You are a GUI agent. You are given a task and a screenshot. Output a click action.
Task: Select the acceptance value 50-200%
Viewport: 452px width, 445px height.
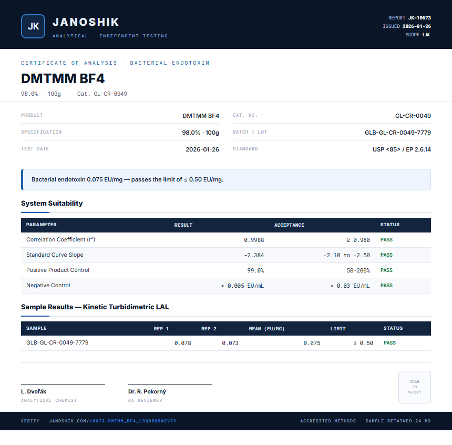pyautogui.click(x=358, y=270)
